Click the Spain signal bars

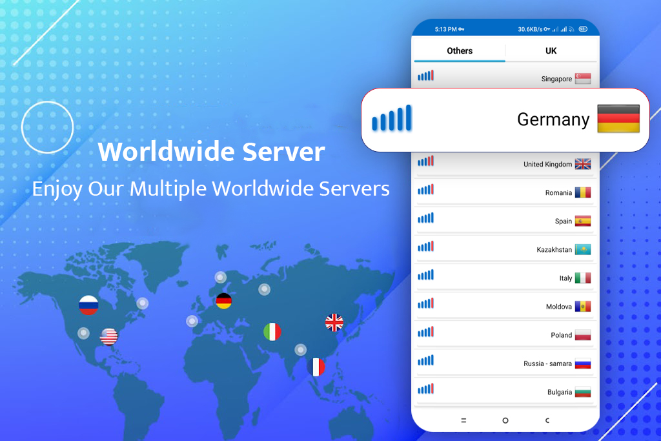pos(425,218)
